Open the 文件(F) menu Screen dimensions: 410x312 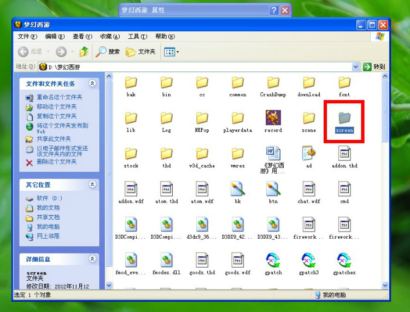click(27, 36)
